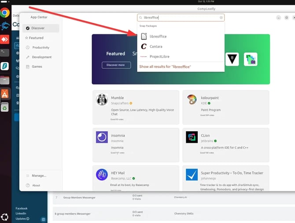Image resolution: width=295 pixels, height=223 pixels.
Task: Open the Productivity category
Action: (41, 47)
